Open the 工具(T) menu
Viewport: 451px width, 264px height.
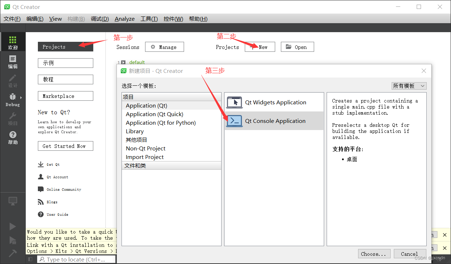pos(149,19)
